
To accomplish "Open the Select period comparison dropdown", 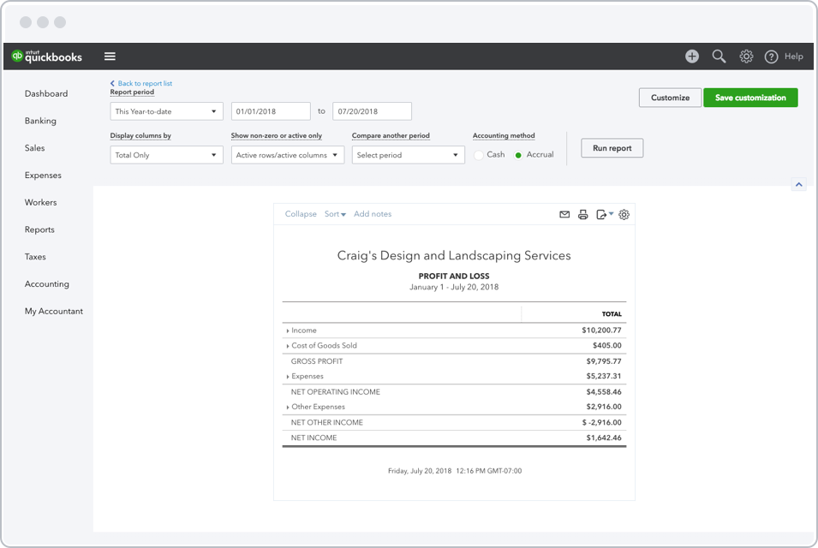I will [408, 155].
